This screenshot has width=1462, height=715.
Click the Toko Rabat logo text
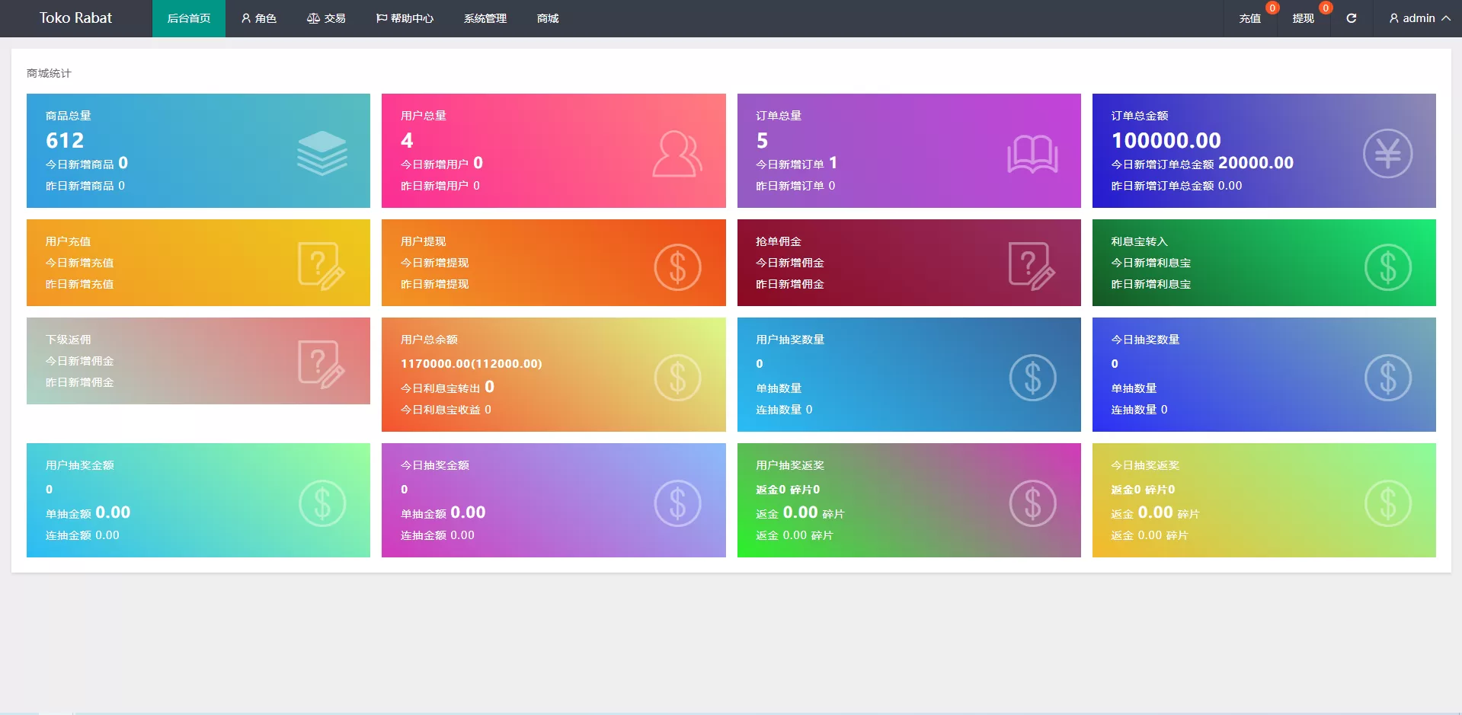tap(75, 18)
